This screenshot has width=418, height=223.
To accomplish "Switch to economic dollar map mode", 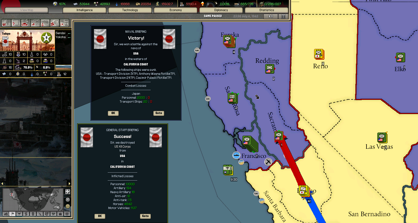I will click(x=26, y=214).
